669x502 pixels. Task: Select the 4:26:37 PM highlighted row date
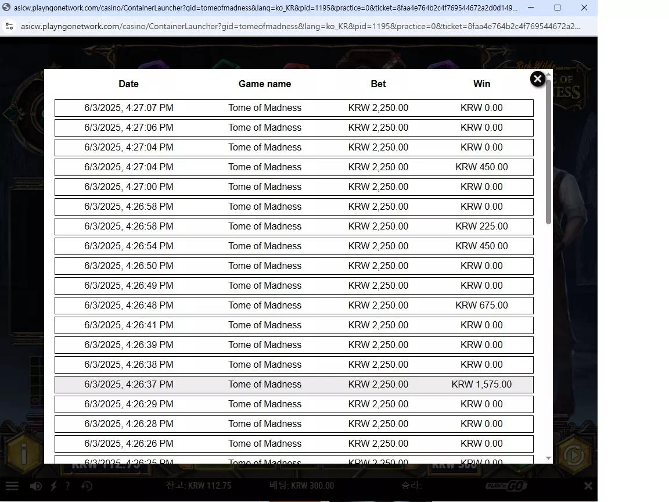(x=128, y=385)
